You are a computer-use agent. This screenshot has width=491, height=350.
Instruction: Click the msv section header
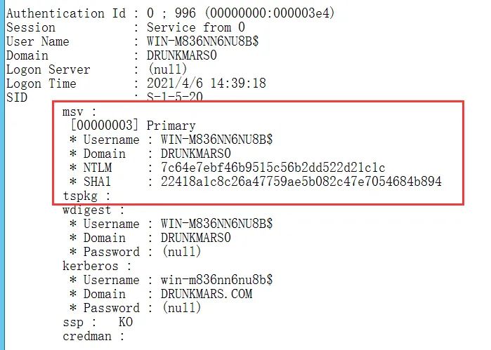tap(79, 112)
